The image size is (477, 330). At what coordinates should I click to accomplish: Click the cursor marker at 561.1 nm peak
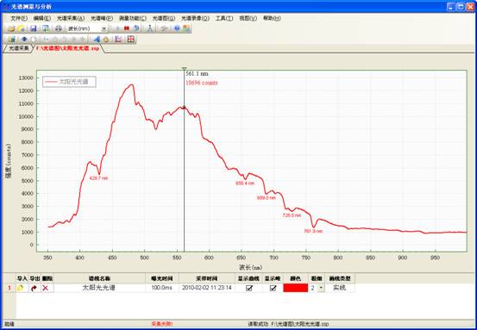click(184, 107)
